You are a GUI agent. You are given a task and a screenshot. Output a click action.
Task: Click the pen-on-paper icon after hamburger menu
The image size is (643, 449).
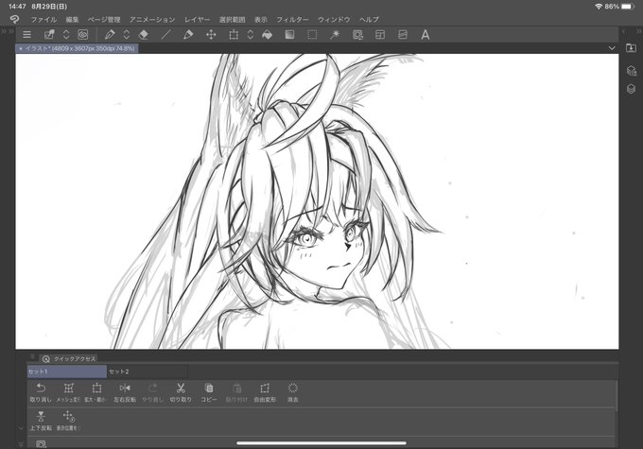(49, 35)
